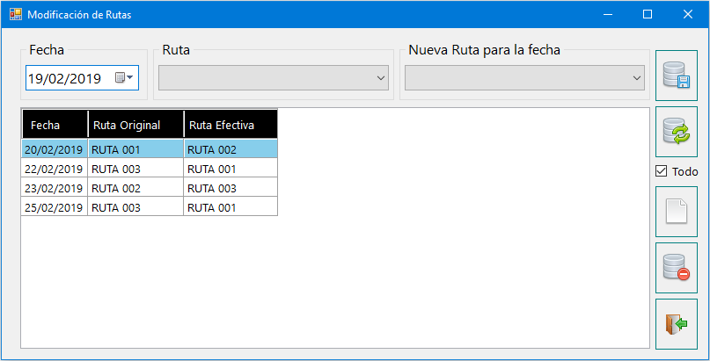Click RUTA 003 original in the 25/02/2019 row

point(135,208)
